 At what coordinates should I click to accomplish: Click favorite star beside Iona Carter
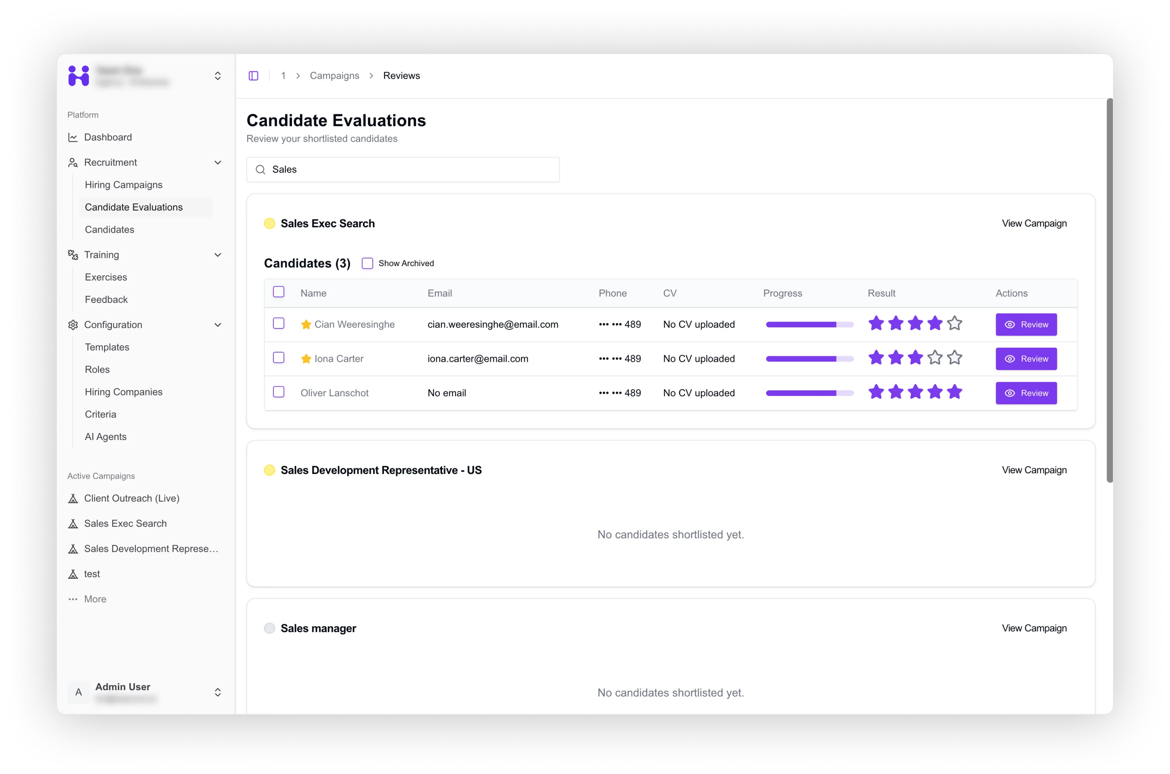pos(306,359)
